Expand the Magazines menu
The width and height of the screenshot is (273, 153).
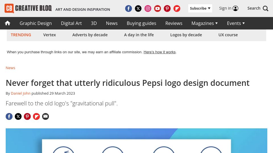204,23
